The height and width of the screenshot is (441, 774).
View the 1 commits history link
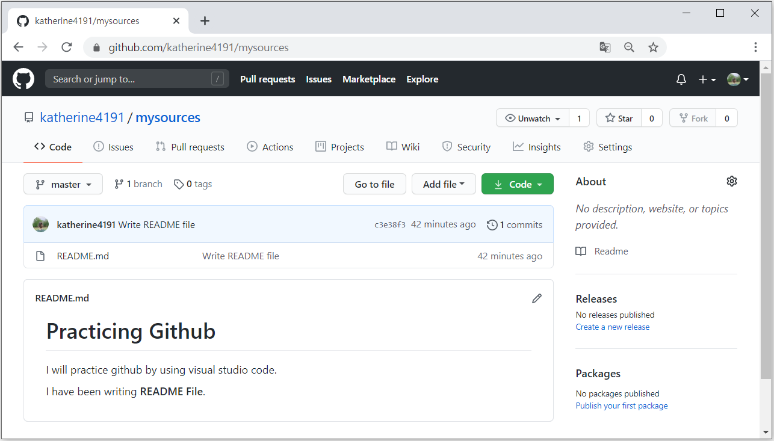click(515, 225)
